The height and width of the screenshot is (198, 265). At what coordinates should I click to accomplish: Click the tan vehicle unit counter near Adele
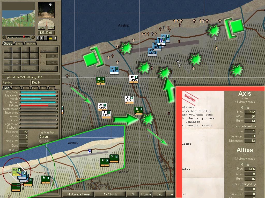80,180
